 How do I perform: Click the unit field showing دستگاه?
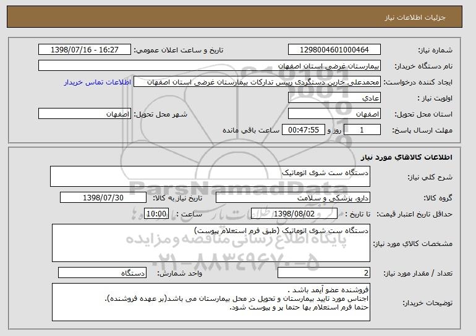click(x=102, y=272)
